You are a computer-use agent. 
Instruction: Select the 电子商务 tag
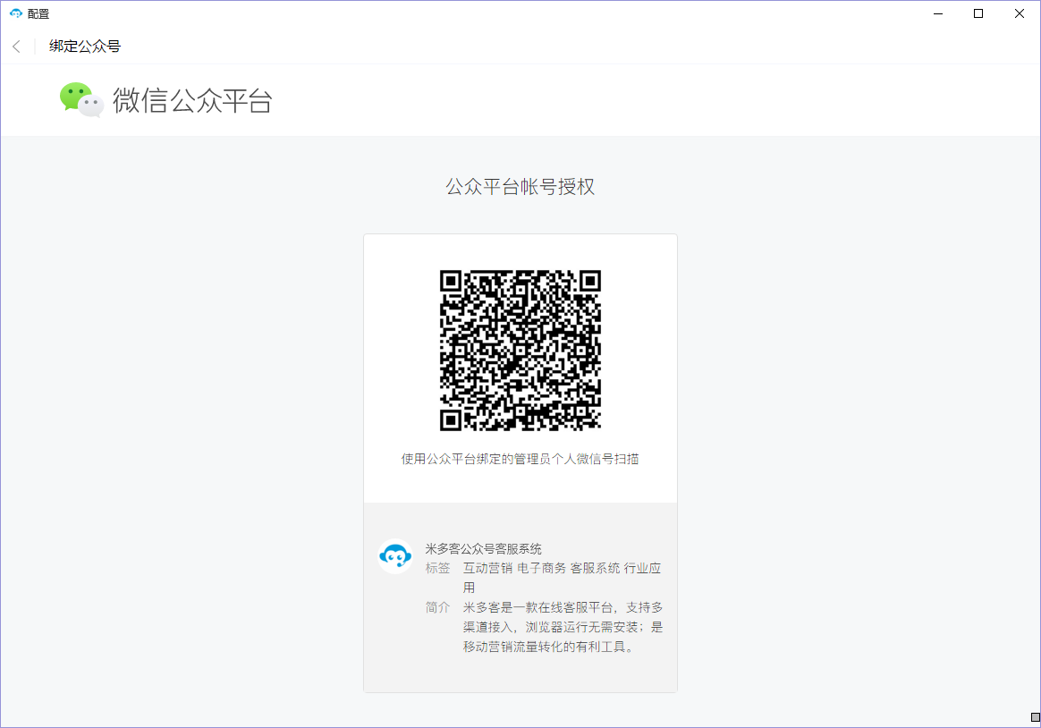pyautogui.click(x=541, y=568)
